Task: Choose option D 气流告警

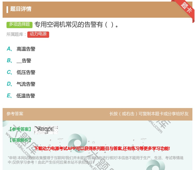Action: tap(26, 84)
